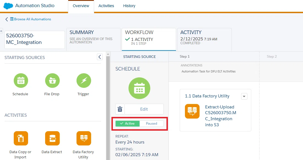Select the Trigger starting source icon

click(84, 81)
